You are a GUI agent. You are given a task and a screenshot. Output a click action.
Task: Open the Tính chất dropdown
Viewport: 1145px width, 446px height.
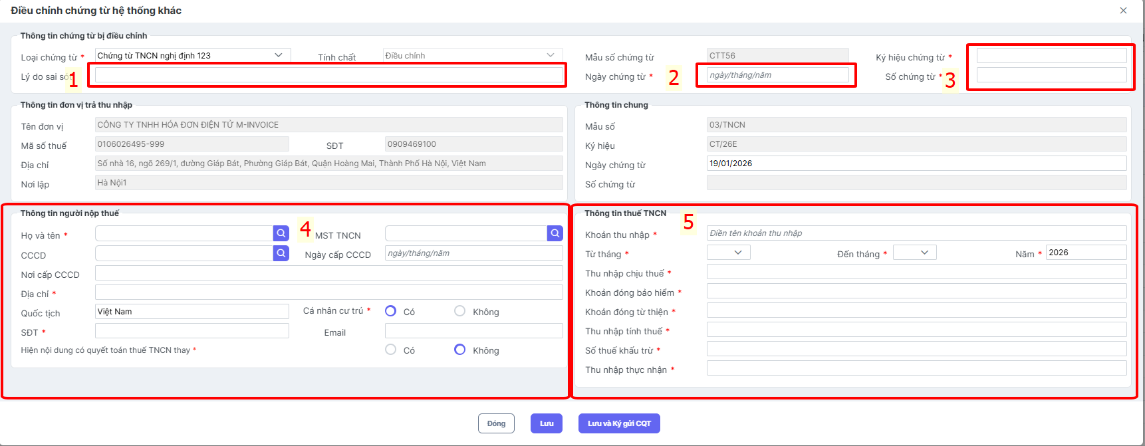(x=472, y=55)
